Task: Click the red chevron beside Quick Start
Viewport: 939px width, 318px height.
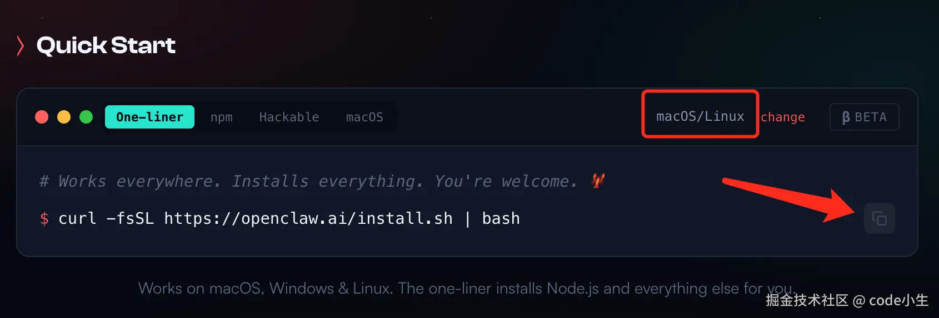Action: (21, 45)
